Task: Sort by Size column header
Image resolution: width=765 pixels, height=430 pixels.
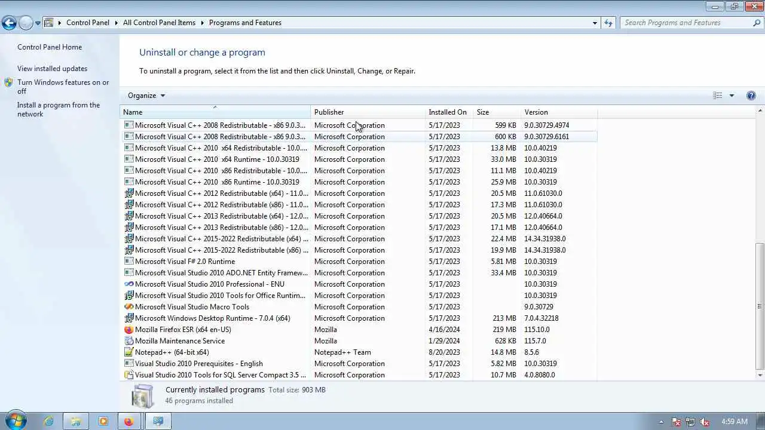Action: [x=497, y=112]
